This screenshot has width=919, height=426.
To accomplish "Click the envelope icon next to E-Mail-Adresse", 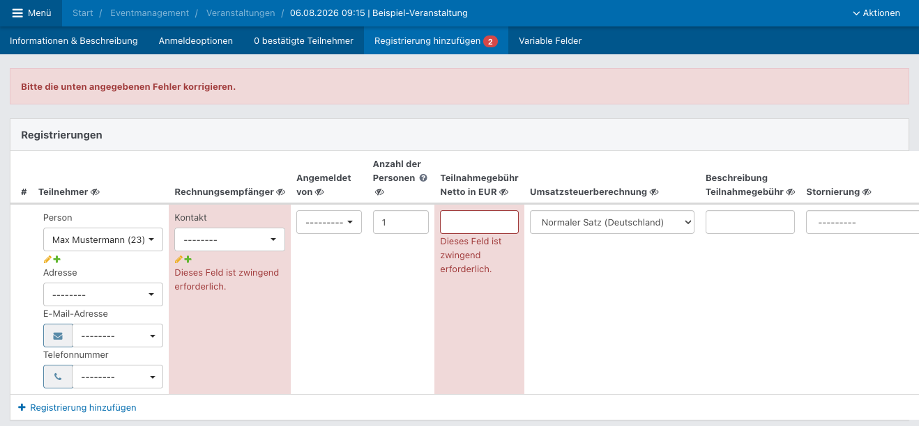I will (x=57, y=335).
